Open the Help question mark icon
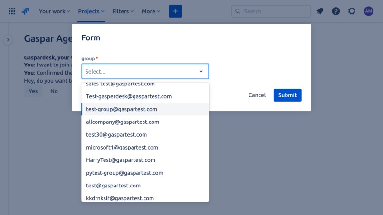The width and height of the screenshot is (383, 215). click(x=336, y=11)
